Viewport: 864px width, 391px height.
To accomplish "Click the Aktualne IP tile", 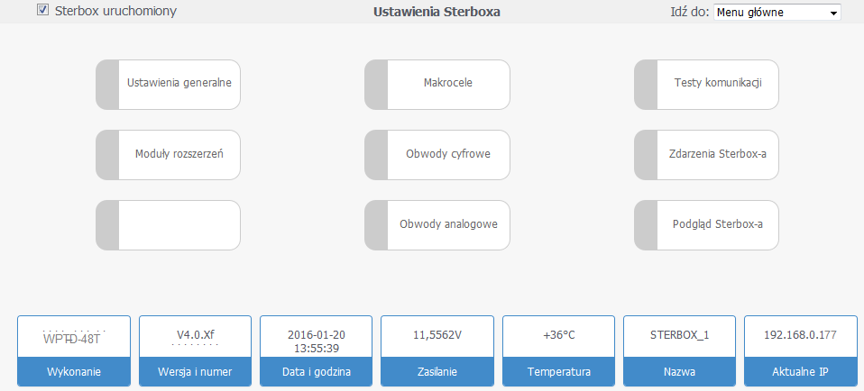I will (799, 352).
